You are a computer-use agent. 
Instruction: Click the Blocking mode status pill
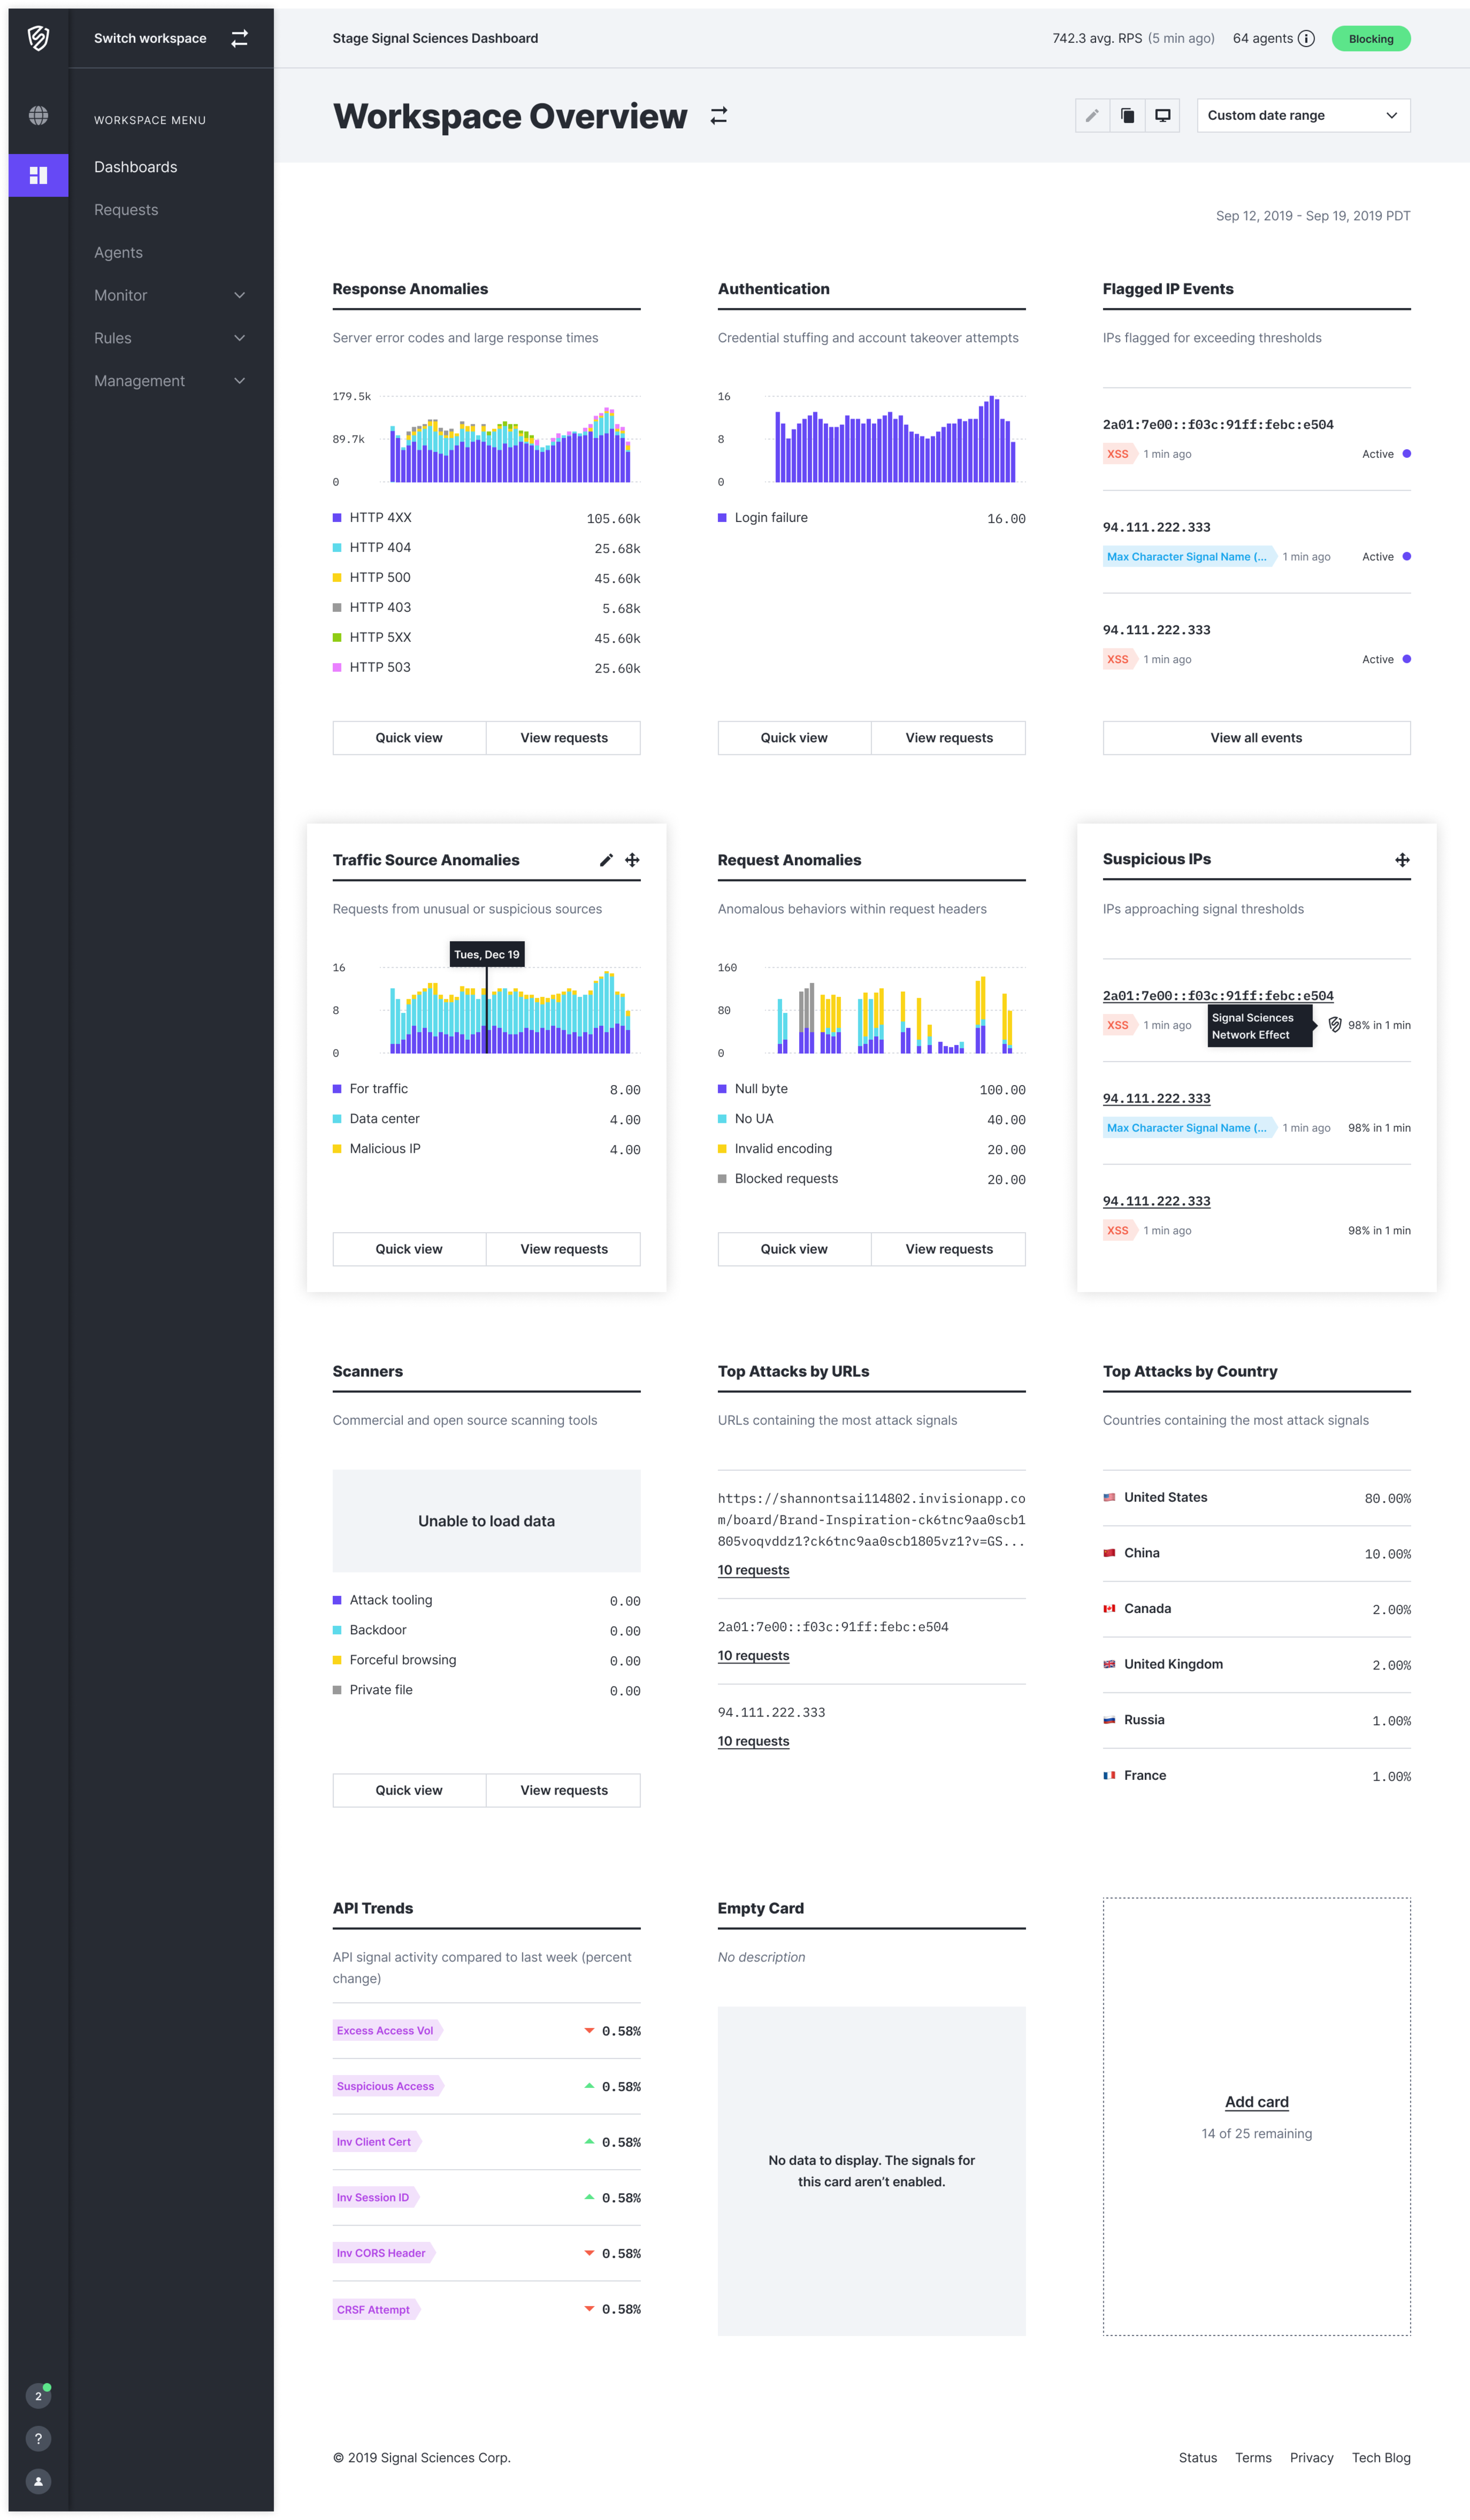(x=1370, y=39)
